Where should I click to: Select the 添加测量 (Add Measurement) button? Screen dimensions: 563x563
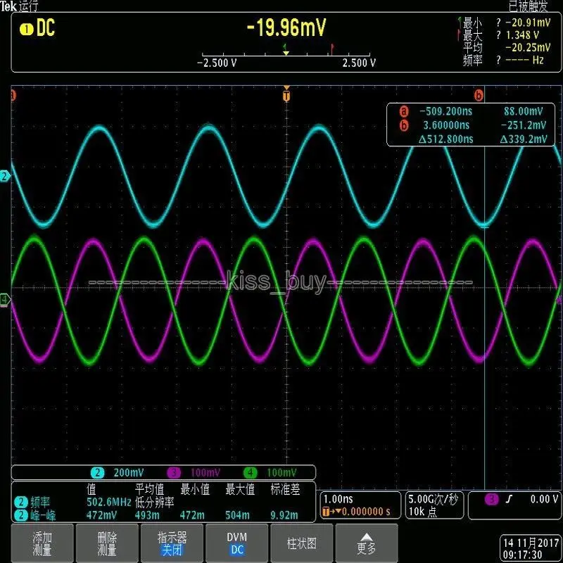point(42,543)
